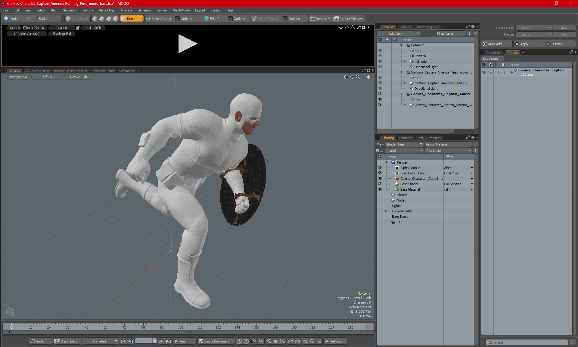The image size is (578, 347).
Task: Toggle visibility of Alpha Output layer
Action: click(380, 167)
